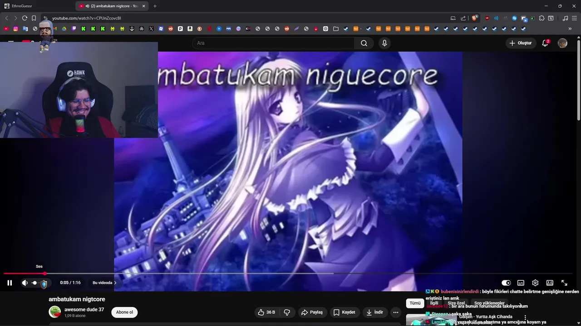This screenshot has width=581, height=326.
Task: Open the Brave Shields lion icon
Action: (x=474, y=18)
